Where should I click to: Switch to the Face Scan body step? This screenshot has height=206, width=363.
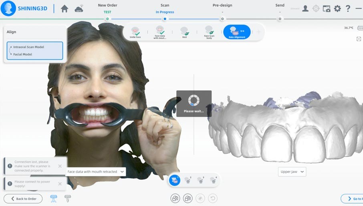(209, 32)
